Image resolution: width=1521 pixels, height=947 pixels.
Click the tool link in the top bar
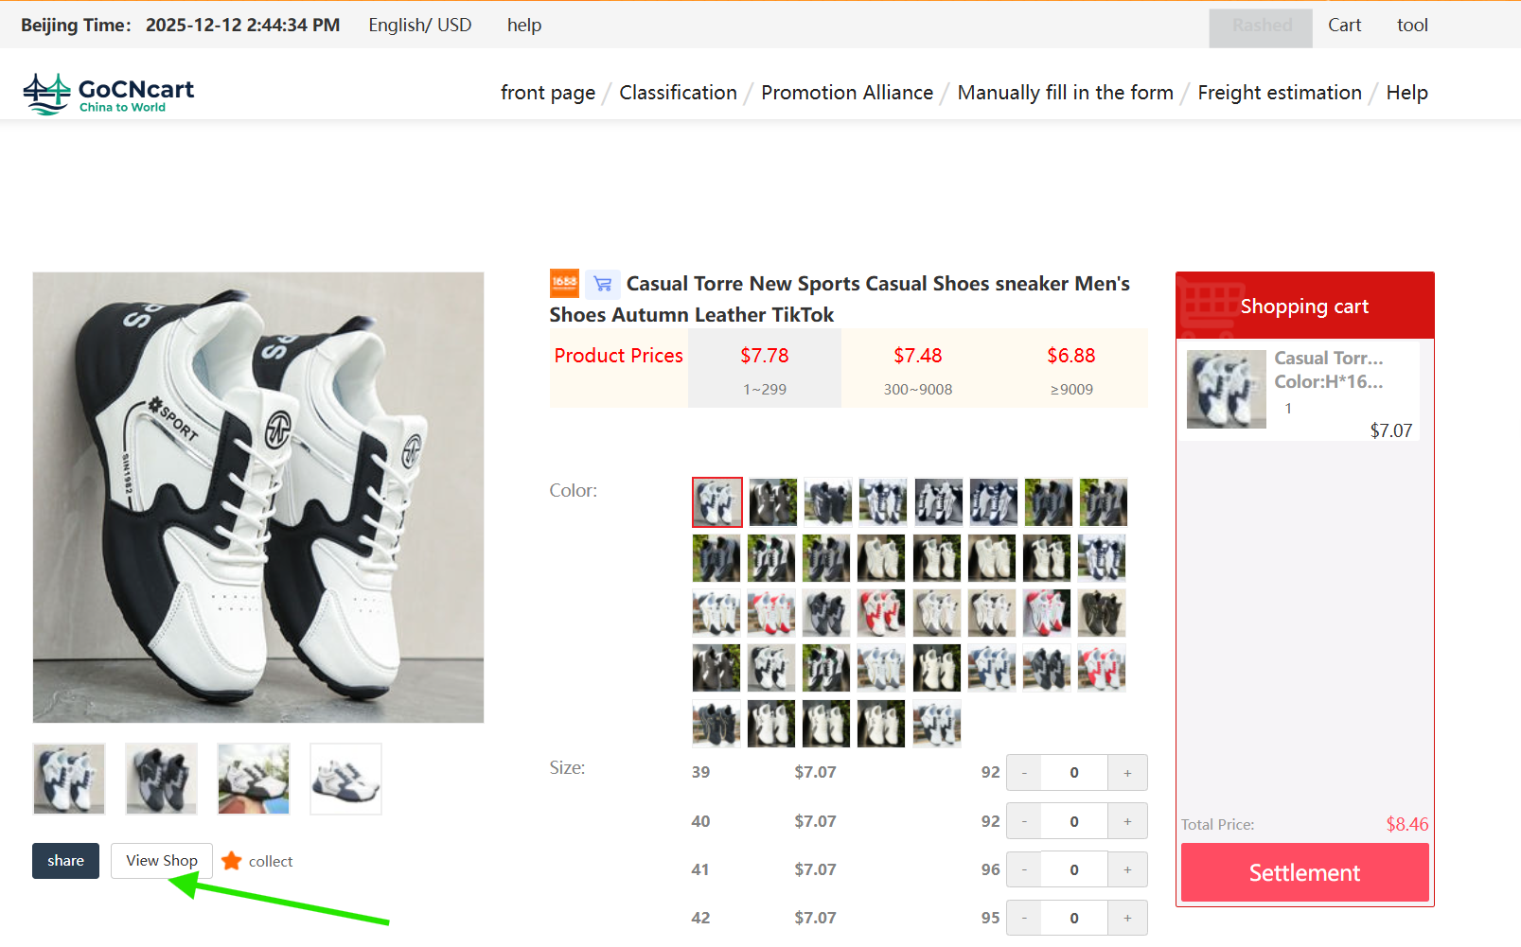1411,25
